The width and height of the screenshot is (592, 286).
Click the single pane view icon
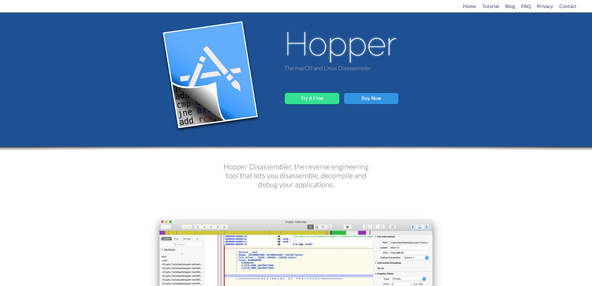(381, 227)
